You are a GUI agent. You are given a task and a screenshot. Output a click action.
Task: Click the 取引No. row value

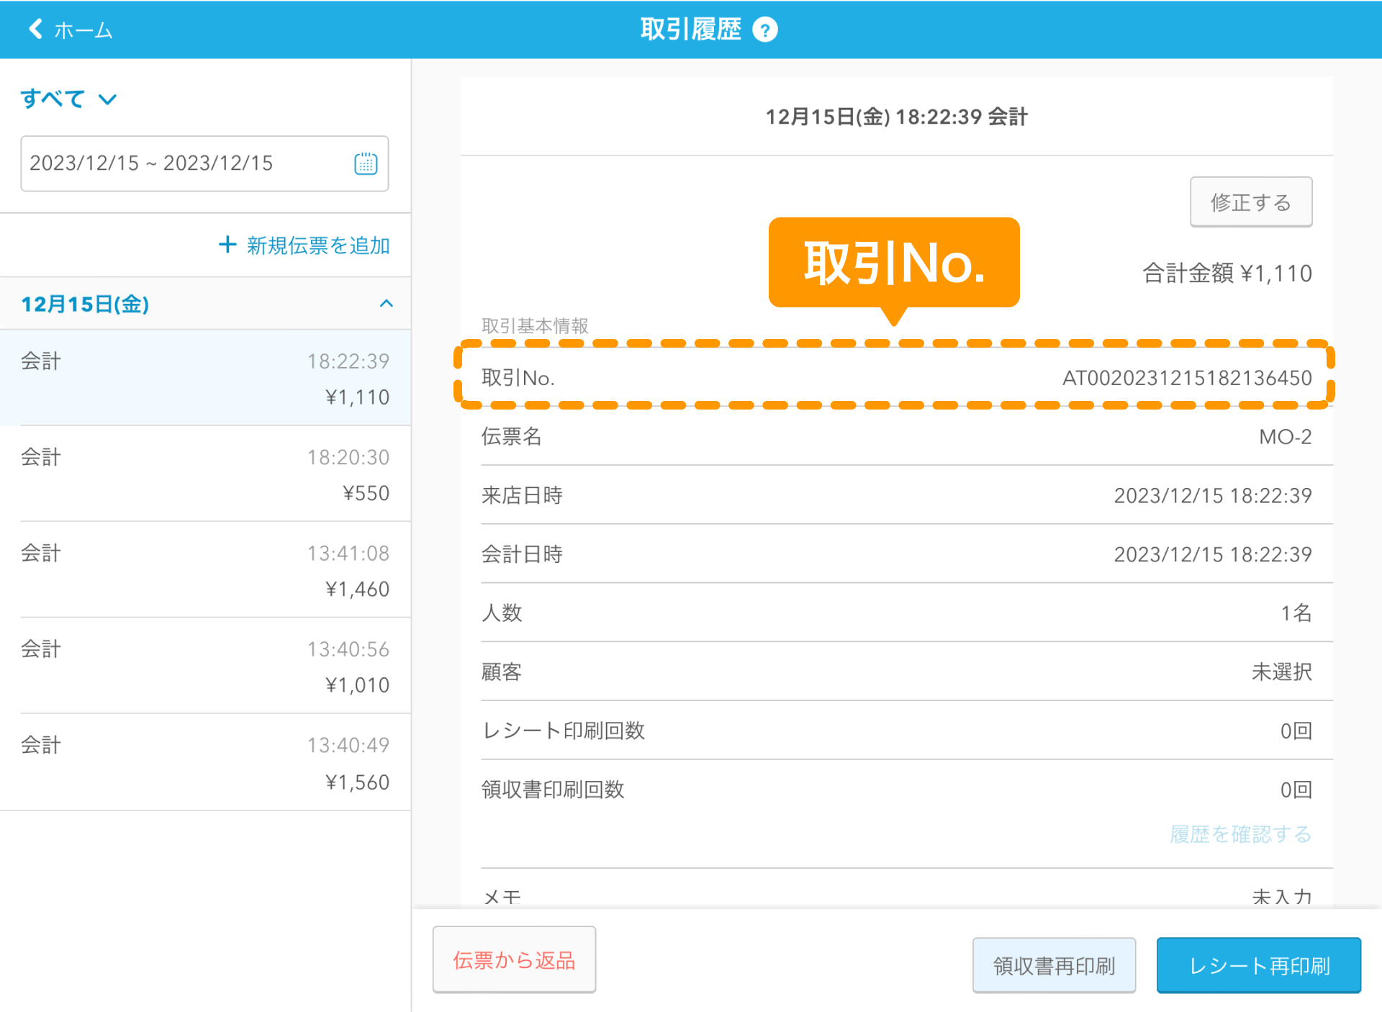[x=1186, y=378]
